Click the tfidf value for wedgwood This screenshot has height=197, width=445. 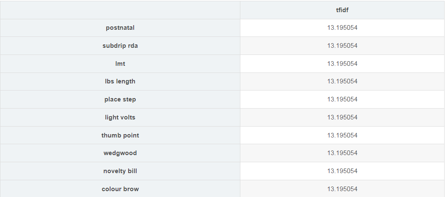coord(342,153)
